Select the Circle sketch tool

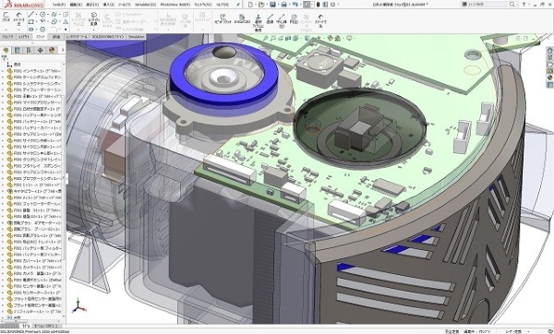click(x=42, y=15)
